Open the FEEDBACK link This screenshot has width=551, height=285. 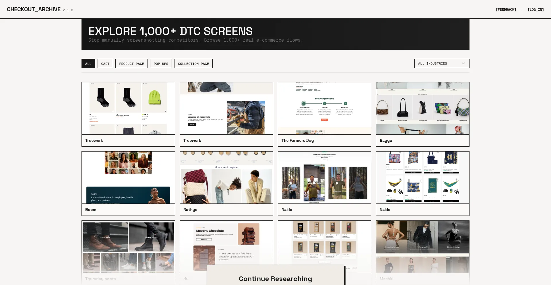[506, 9]
